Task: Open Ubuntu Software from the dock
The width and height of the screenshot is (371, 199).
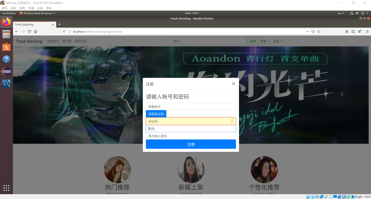Action: coord(6,47)
